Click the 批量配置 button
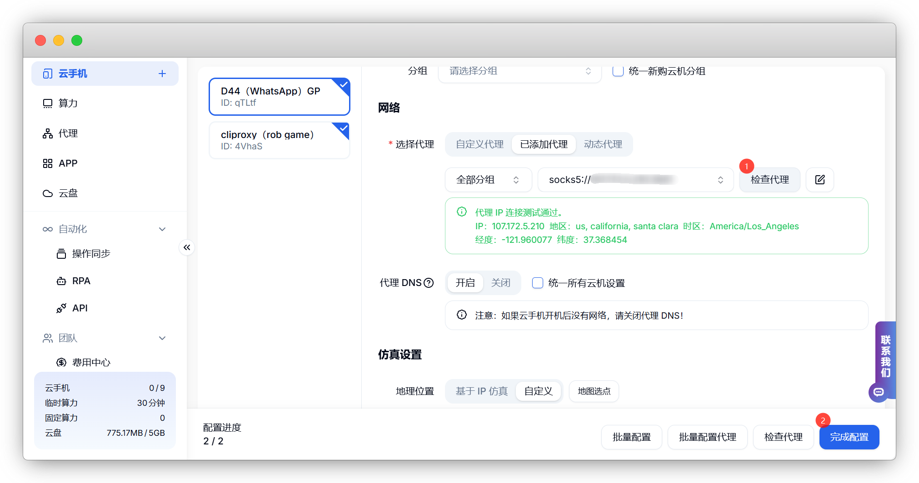This screenshot has width=919, height=483. pyautogui.click(x=631, y=437)
